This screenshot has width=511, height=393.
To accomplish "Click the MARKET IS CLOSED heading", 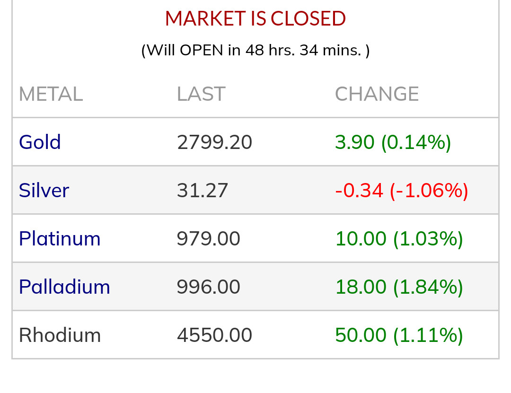I will point(255,19).
